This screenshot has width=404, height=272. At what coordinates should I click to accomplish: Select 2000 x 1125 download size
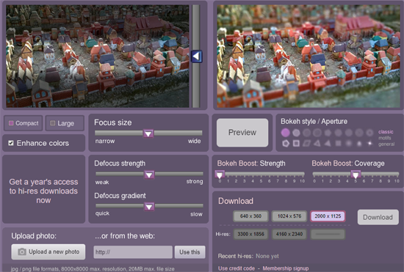(x=328, y=216)
